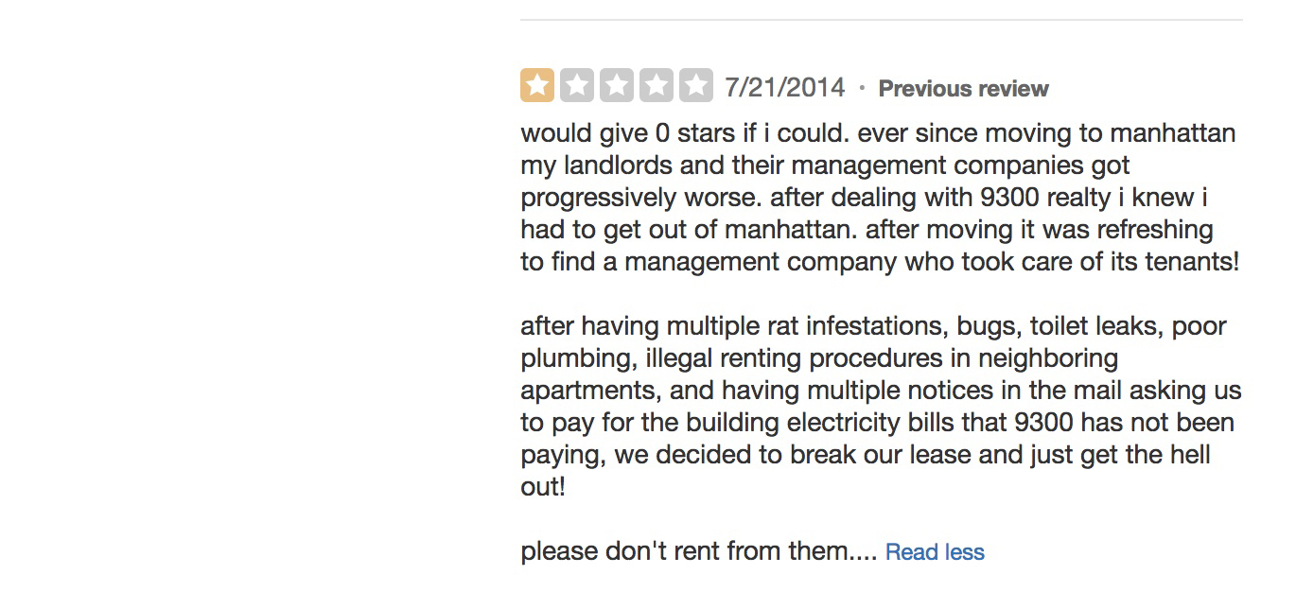
Task: Click the line "to find a management company"
Action: tap(879, 262)
